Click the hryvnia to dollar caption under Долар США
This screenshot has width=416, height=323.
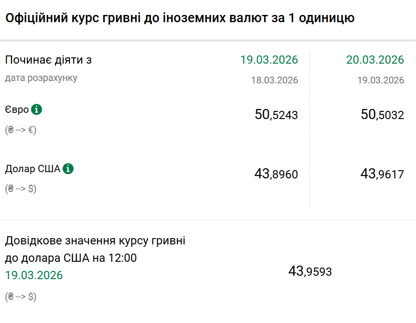point(21,188)
